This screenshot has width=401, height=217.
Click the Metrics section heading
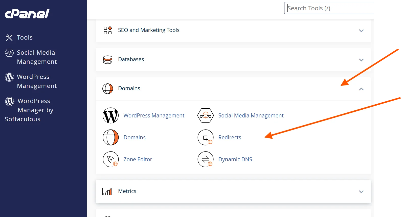[x=127, y=191]
